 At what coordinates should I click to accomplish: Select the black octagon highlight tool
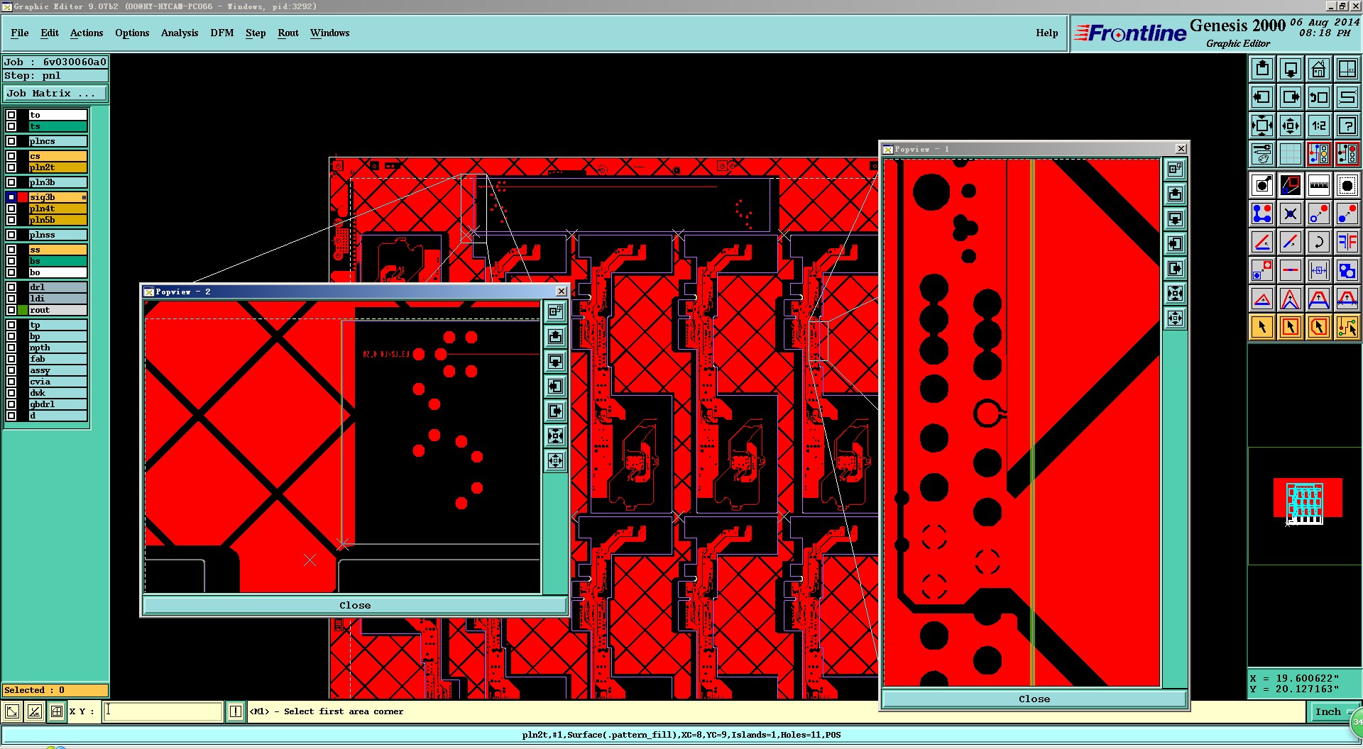tap(1347, 185)
